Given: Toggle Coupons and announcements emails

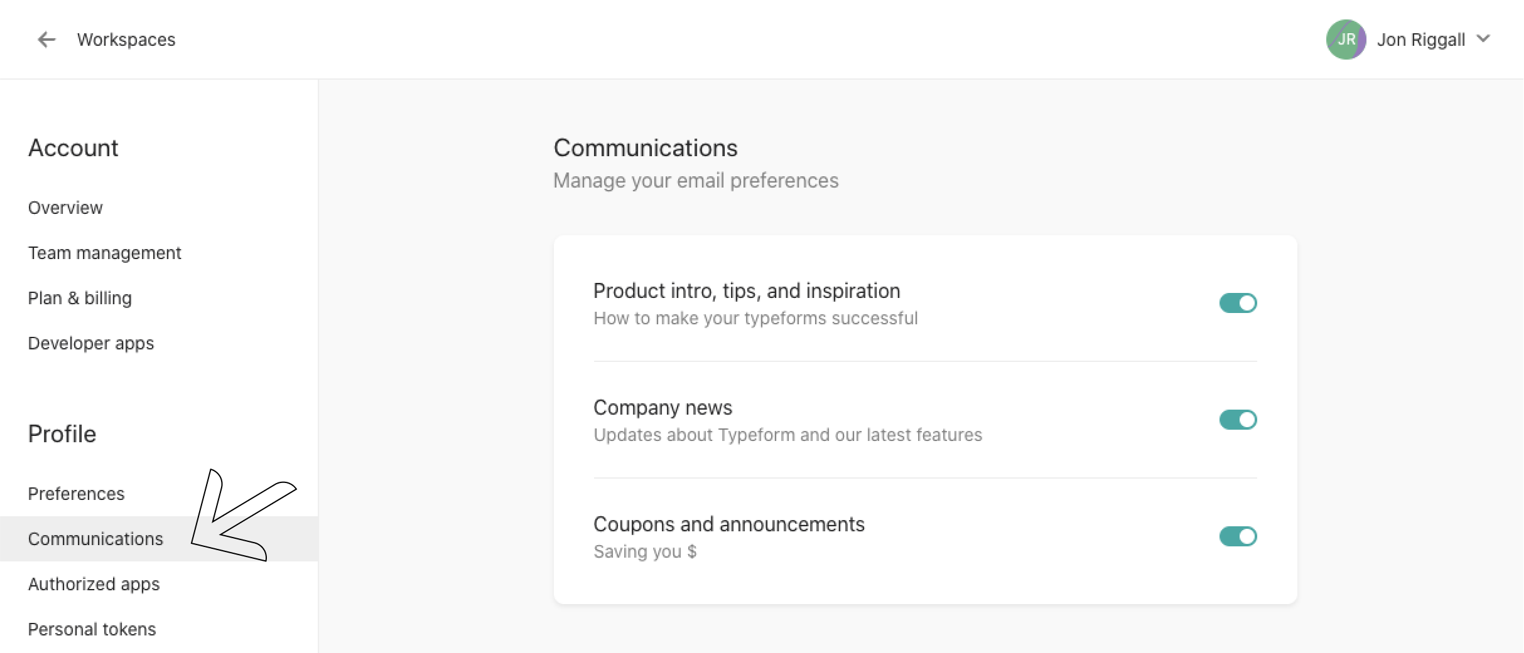Looking at the screenshot, I should click(1237, 536).
